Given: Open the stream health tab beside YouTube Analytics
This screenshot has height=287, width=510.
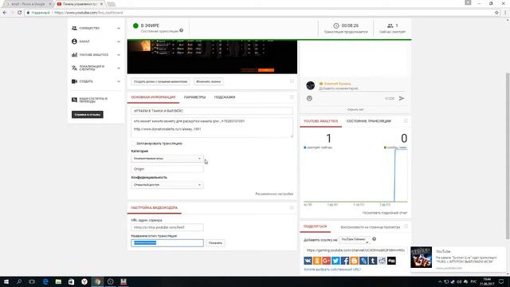Looking at the screenshot, I should click(x=368, y=121).
